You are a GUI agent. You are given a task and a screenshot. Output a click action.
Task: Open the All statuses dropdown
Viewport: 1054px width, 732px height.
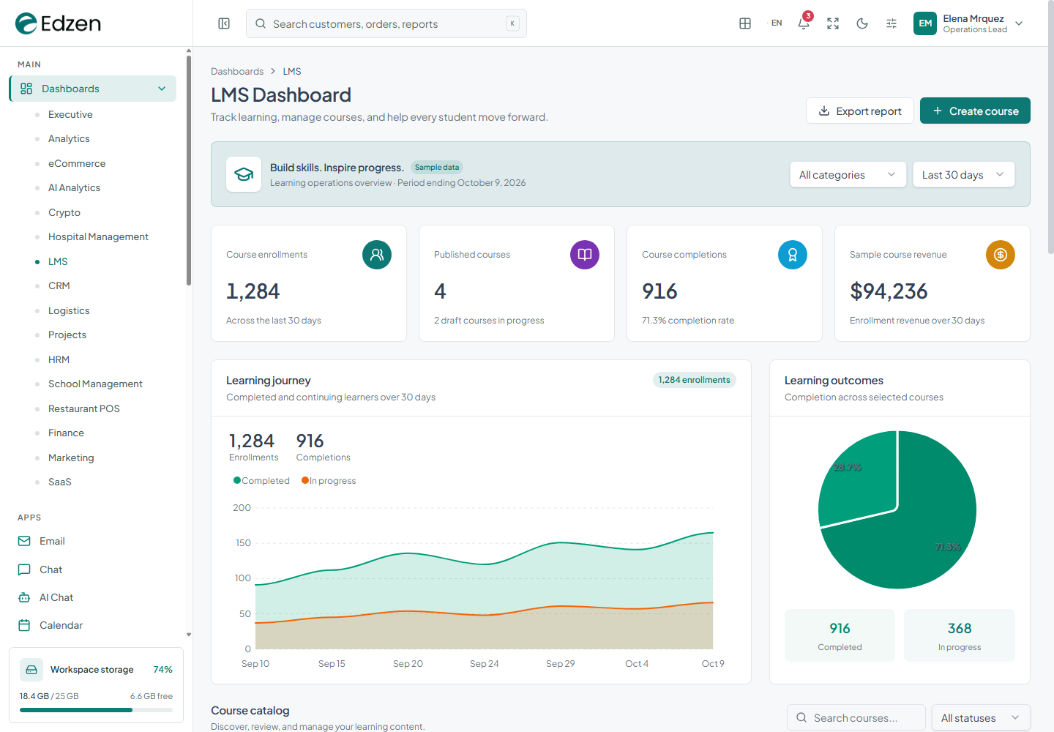981,718
